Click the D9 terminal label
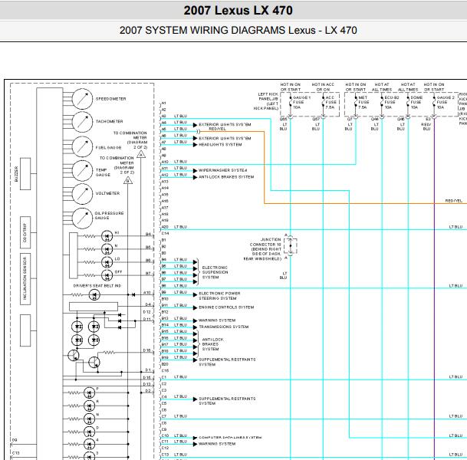This screenshot has height=460, width=467. [x=15, y=440]
